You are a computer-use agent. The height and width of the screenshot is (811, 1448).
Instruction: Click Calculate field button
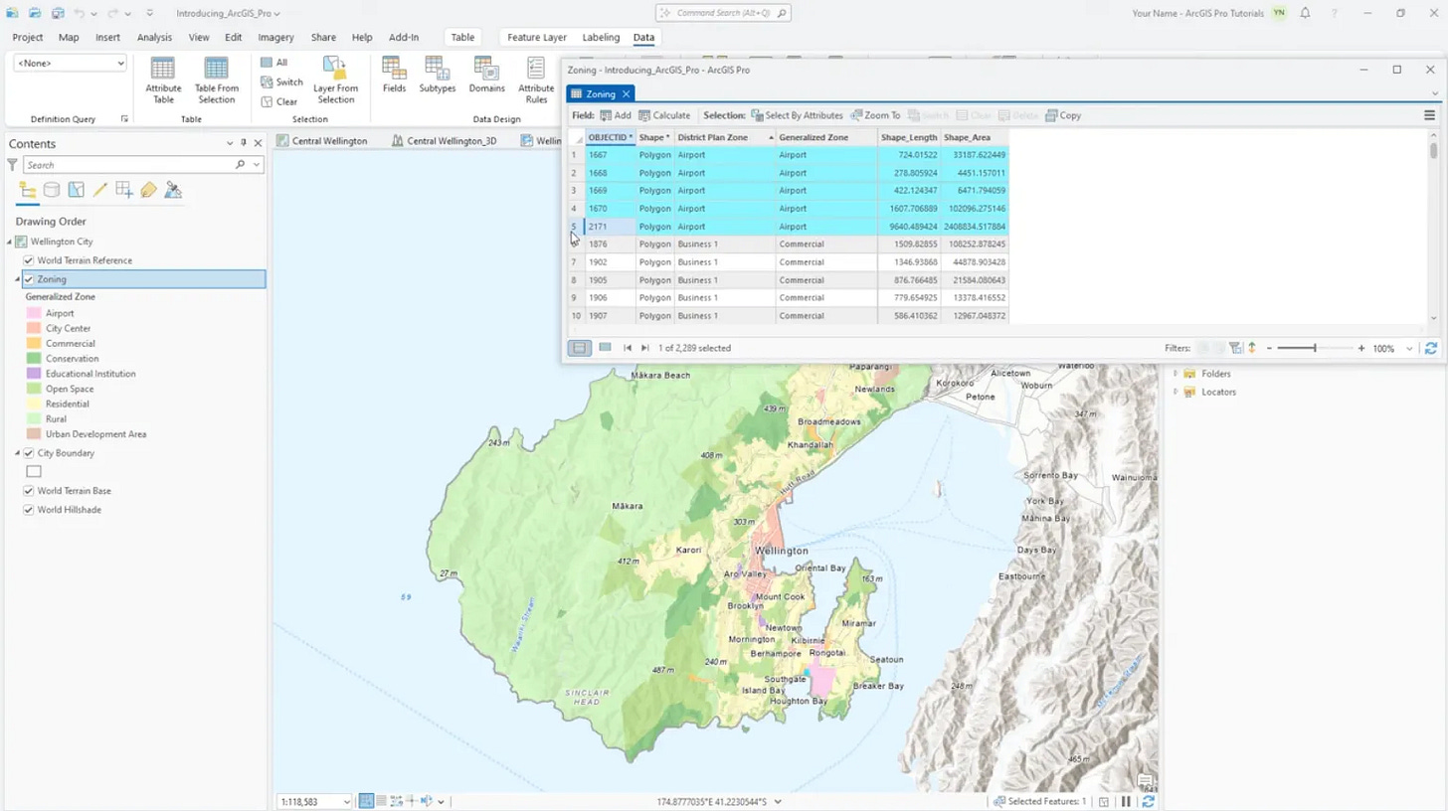[x=664, y=115]
